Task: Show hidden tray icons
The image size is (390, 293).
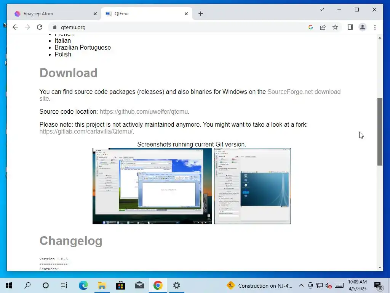Action: point(301,285)
